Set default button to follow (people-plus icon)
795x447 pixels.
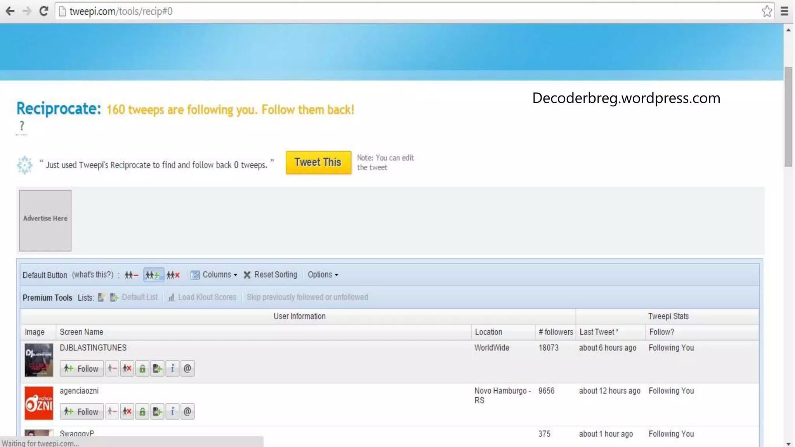point(153,275)
